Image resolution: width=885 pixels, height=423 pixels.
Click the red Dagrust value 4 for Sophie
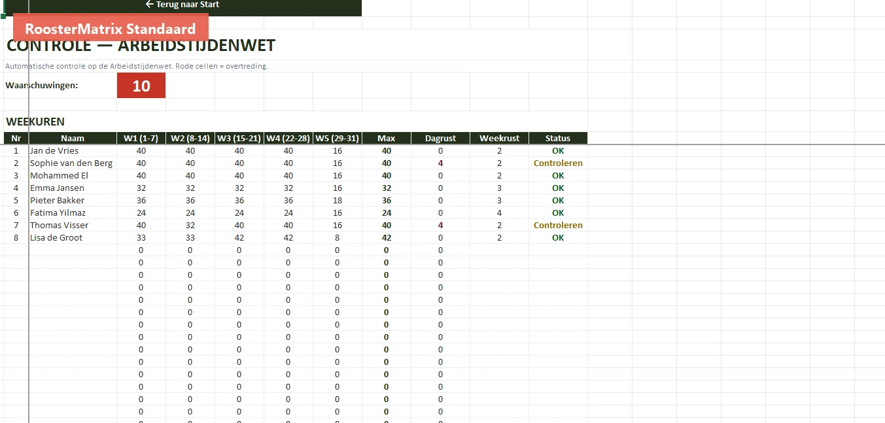pos(441,163)
